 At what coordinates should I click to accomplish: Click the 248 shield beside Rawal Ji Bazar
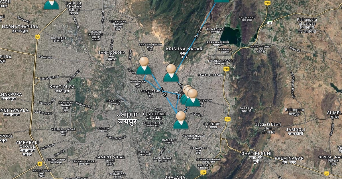click(226, 69)
